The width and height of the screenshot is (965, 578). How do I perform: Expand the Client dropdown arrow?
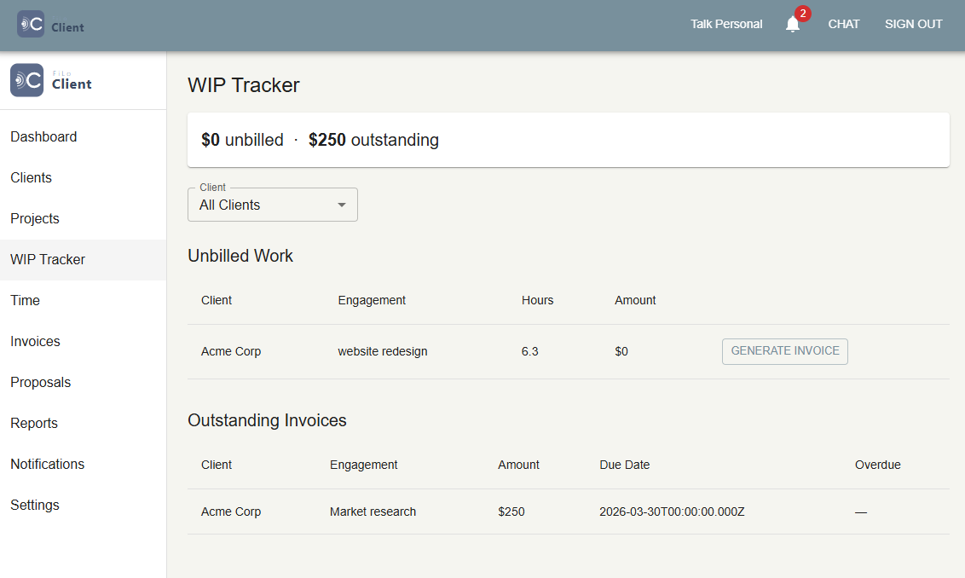(341, 205)
